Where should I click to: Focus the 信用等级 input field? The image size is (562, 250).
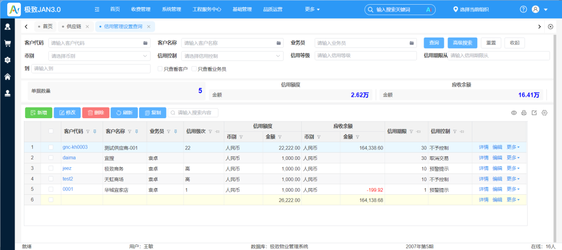pyautogui.click(x=366, y=56)
